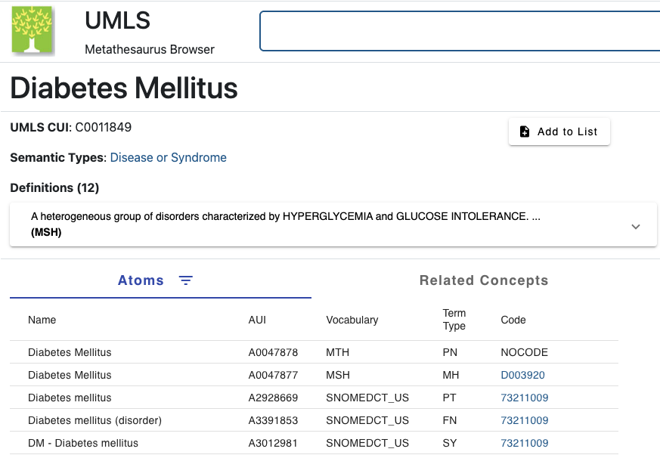
Task: Switch to Related Concepts tab
Action: point(484,280)
